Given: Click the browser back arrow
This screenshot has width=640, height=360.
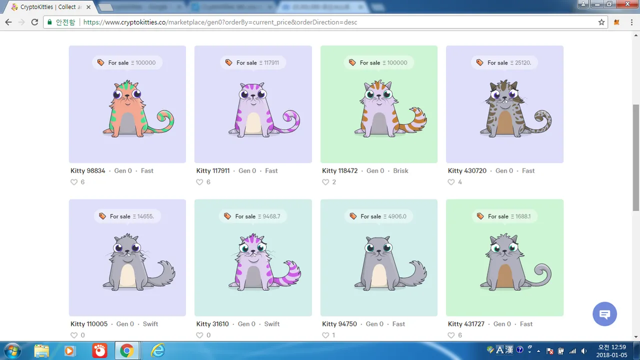Looking at the screenshot, I should tap(8, 22).
